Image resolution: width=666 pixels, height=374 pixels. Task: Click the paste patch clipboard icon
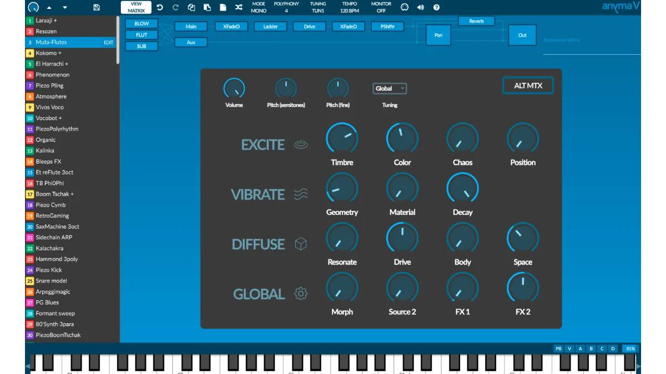pos(207,7)
